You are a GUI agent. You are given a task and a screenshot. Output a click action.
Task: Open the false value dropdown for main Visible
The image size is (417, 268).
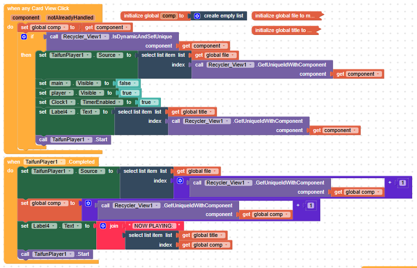click(x=128, y=84)
